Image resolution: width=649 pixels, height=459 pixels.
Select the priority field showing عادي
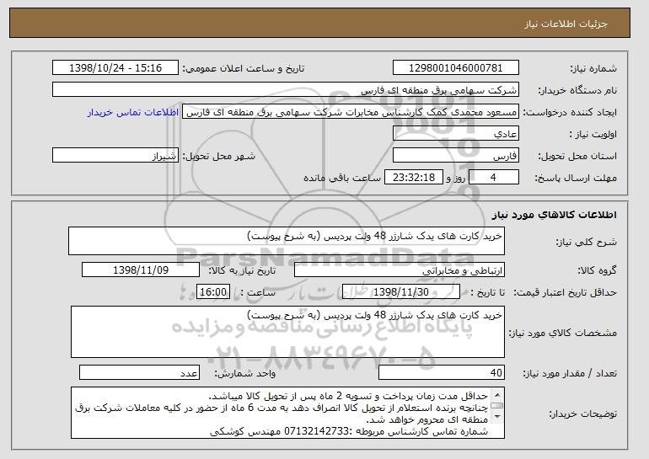(x=456, y=134)
